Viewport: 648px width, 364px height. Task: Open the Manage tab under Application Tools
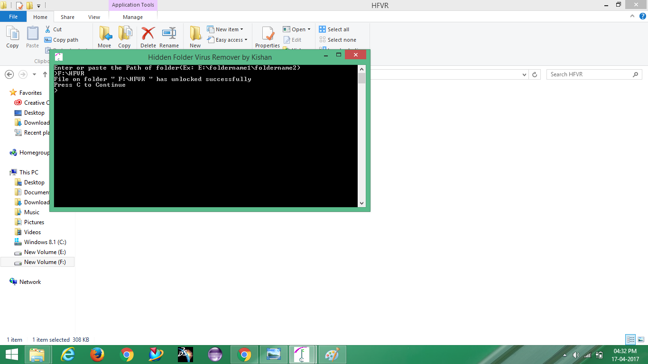pos(133,17)
